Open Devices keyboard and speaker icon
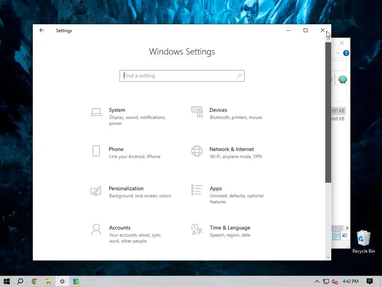The height and width of the screenshot is (287, 382). click(x=197, y=112)
